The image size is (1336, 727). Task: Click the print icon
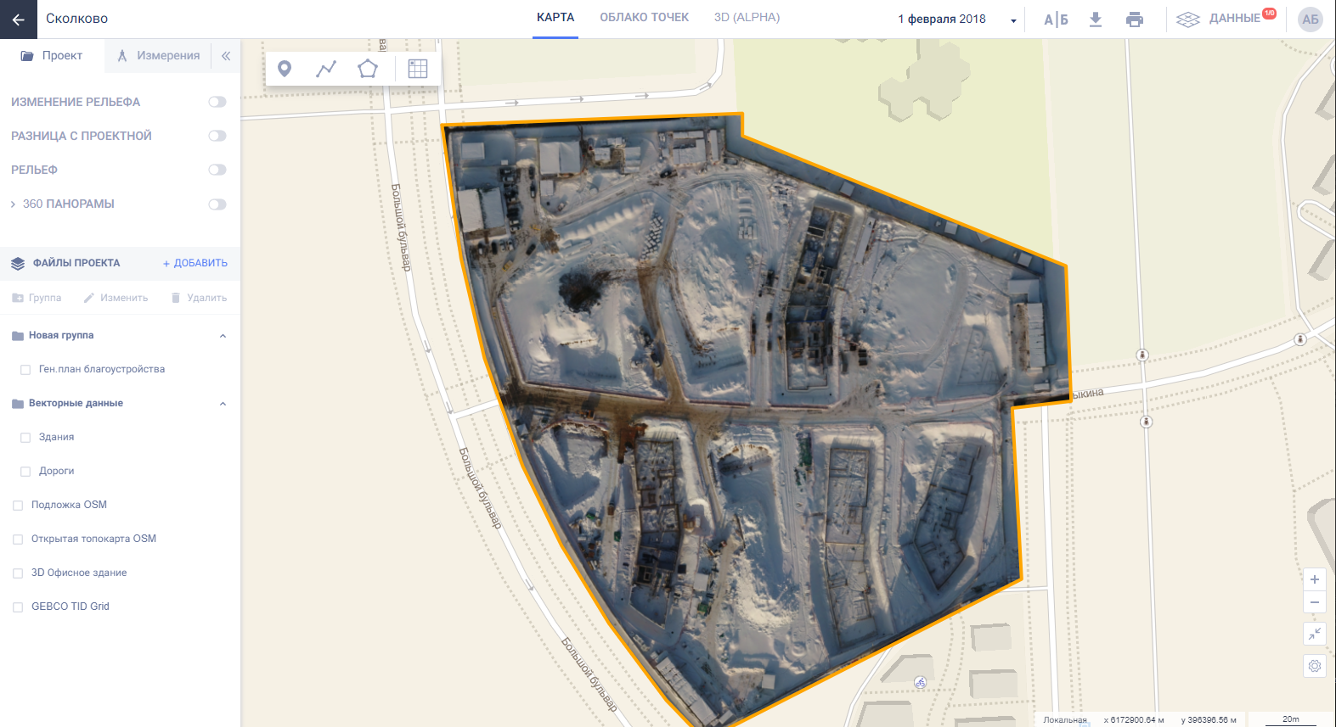[1134, 20]
